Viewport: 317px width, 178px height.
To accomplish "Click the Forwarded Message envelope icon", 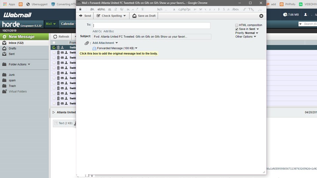I will click(x=94, y=48).
